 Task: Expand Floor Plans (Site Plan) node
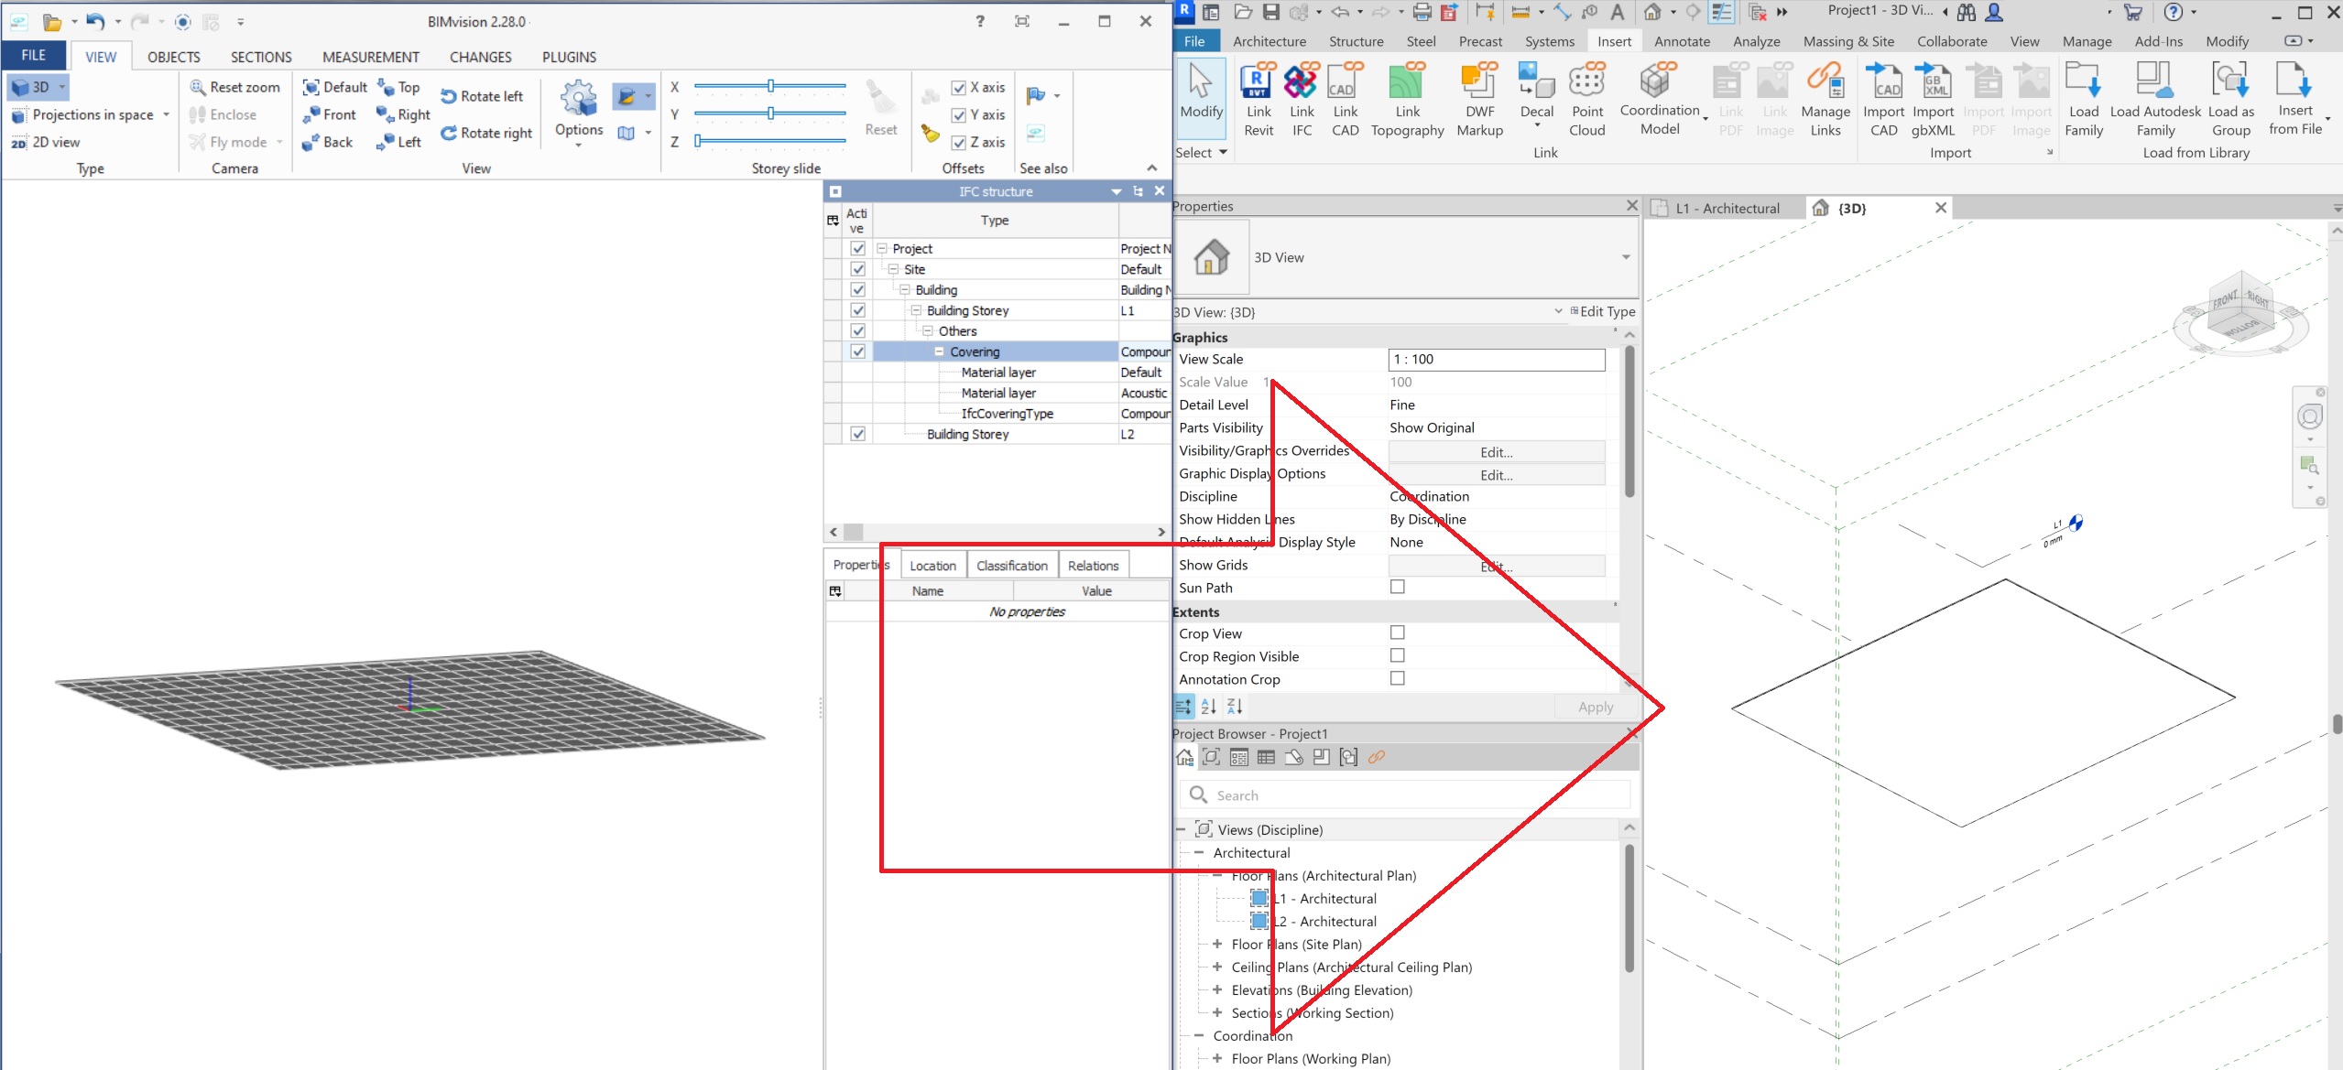(x=1216, y=944)
